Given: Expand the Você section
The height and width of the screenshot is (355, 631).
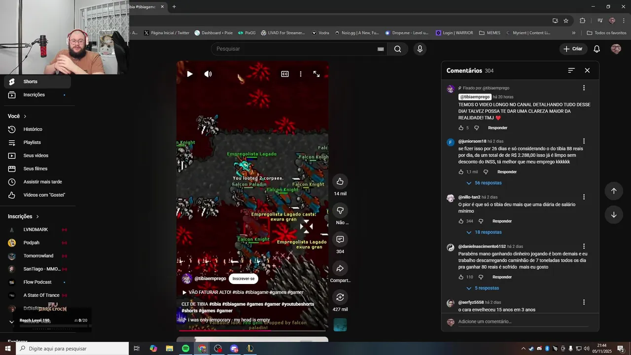Looking at the screenshot, I should pyautogui.click(x=17, y=116).
